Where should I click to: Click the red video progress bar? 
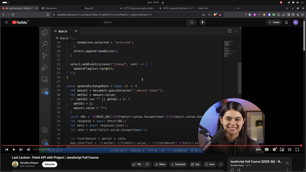tap(152, 146)
